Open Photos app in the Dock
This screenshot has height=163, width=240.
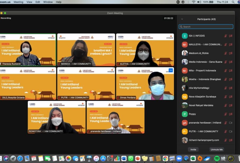click(68, 158)
